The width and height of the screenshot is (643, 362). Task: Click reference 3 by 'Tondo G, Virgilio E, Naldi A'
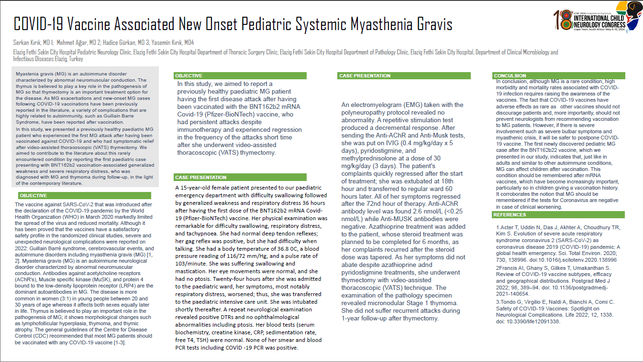[x=555, y=312]
